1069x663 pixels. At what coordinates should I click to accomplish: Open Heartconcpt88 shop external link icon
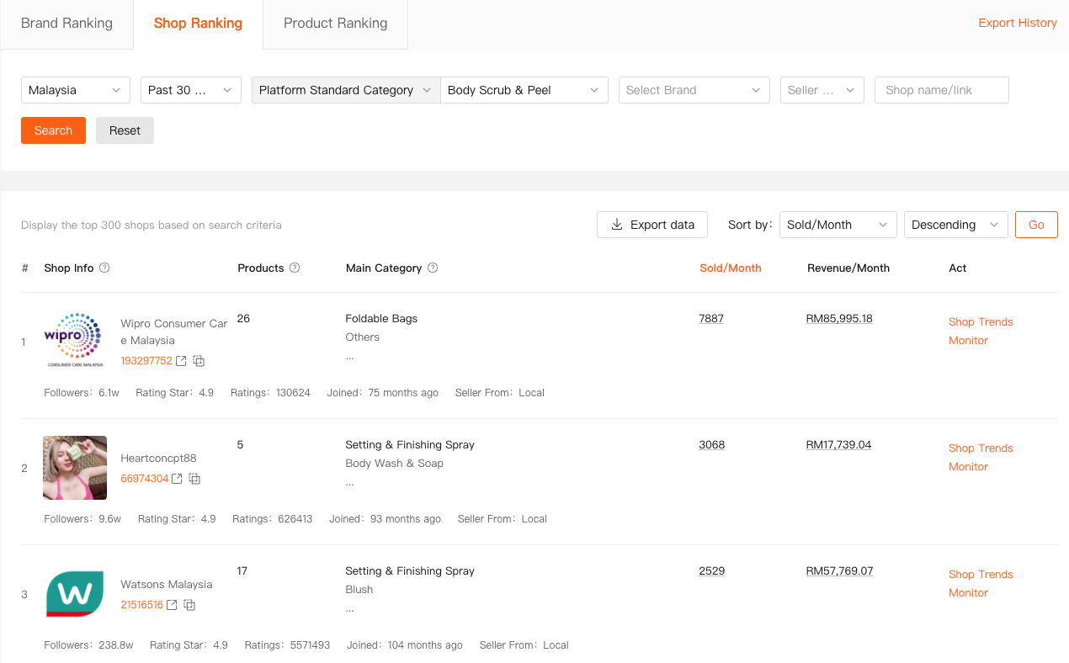pos(177,479)
